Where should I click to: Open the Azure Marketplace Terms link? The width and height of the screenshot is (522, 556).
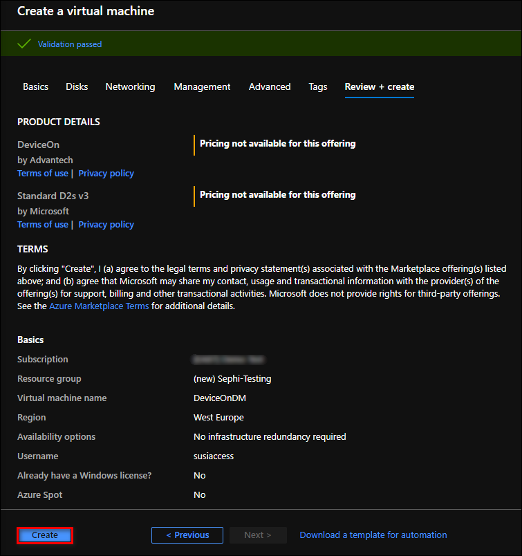(99, 306)
